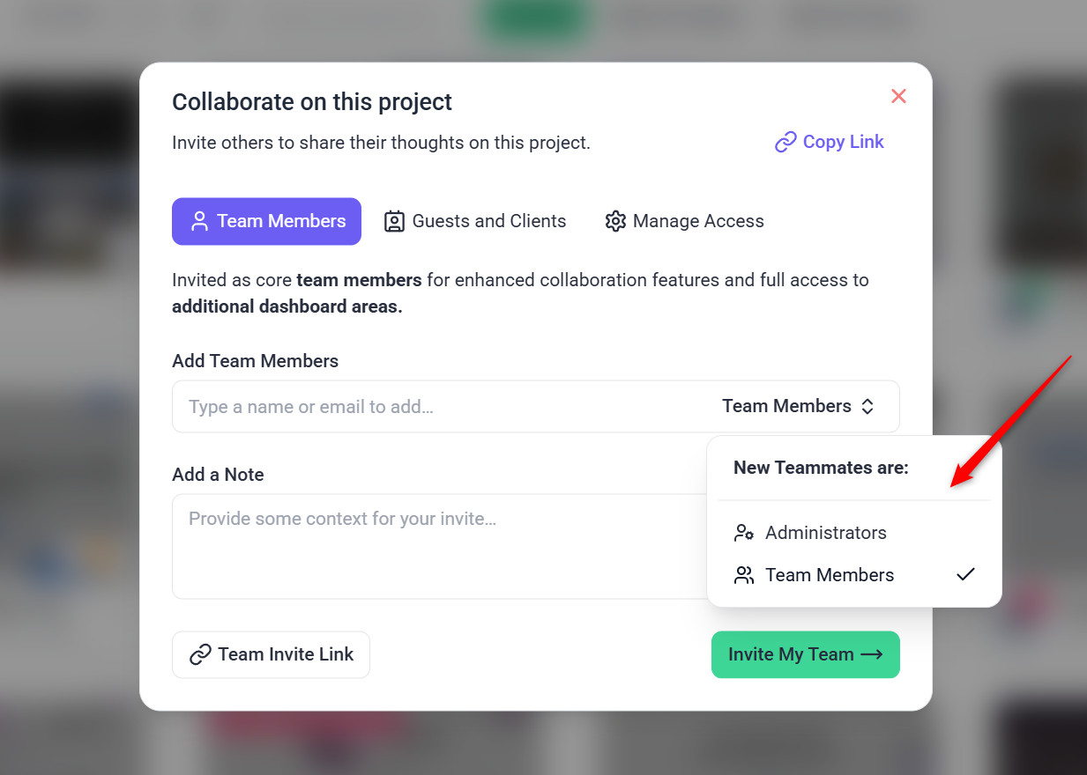Screen dimensions: 1087x775
Task: Click the user-cog icon beside Administrators
Action: [x=744, y=533]
